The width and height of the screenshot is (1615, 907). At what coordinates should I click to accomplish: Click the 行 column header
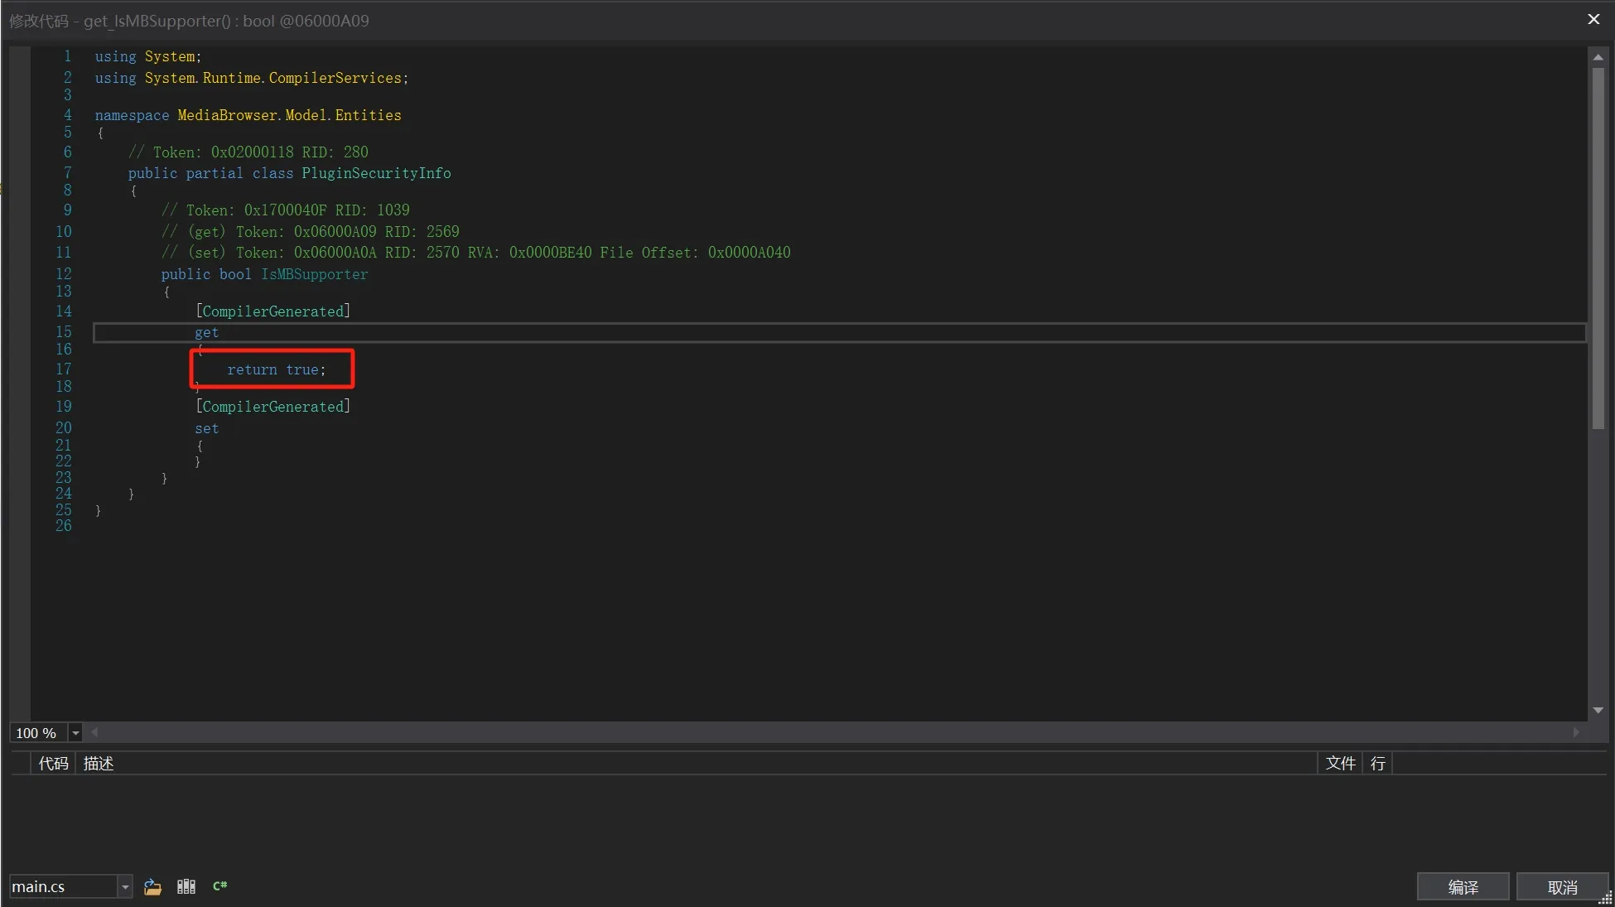(x=1377, y=764)
